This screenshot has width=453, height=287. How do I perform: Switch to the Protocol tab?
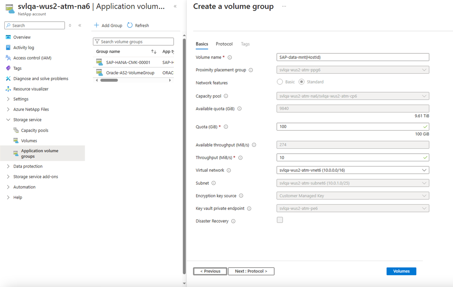tap(224, 44)
